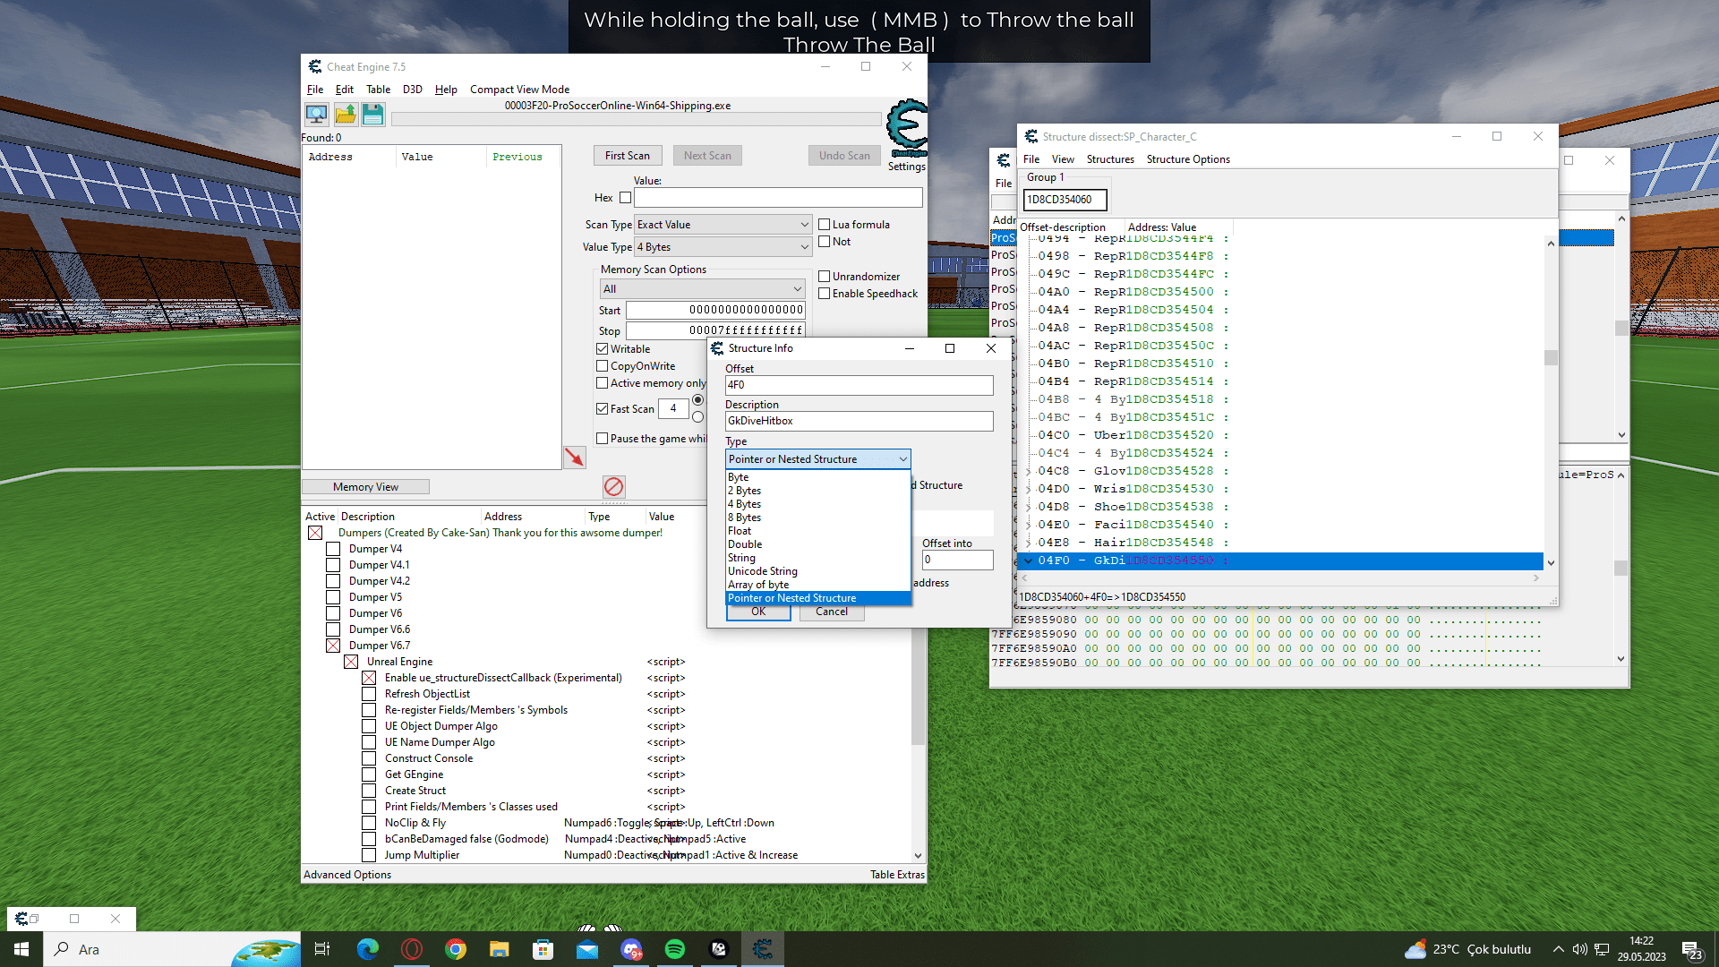Open the soccer game taskbar icon
The width and height of the screenshot is (1719, 967).
pos(719,949)
